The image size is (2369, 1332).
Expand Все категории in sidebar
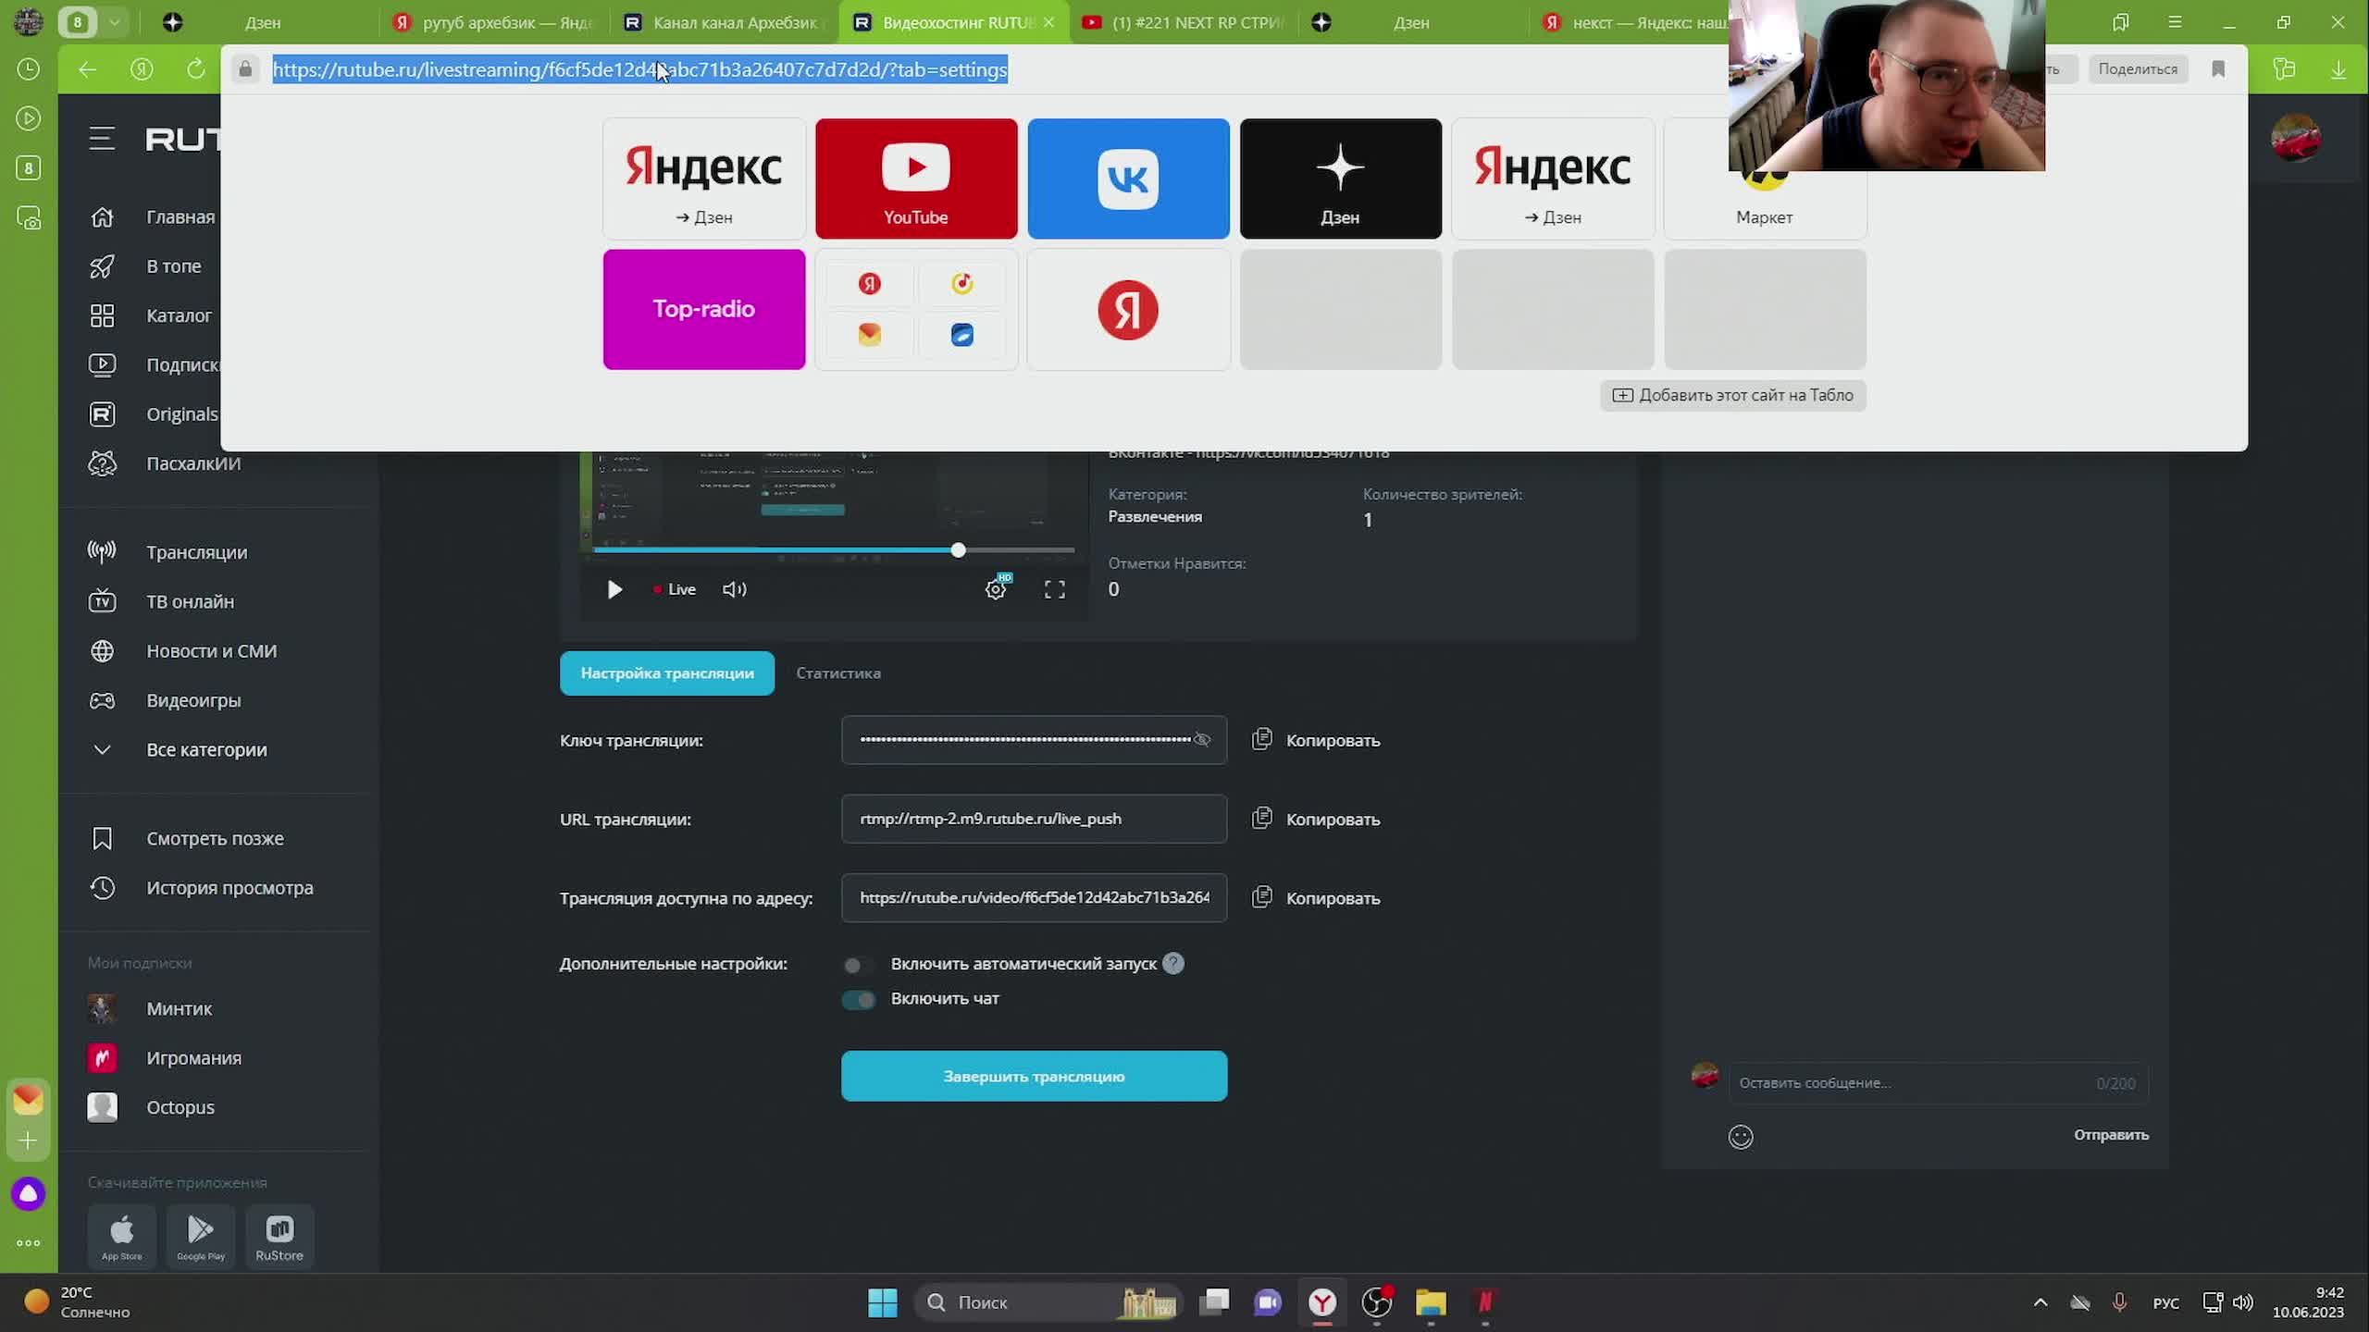205,749
